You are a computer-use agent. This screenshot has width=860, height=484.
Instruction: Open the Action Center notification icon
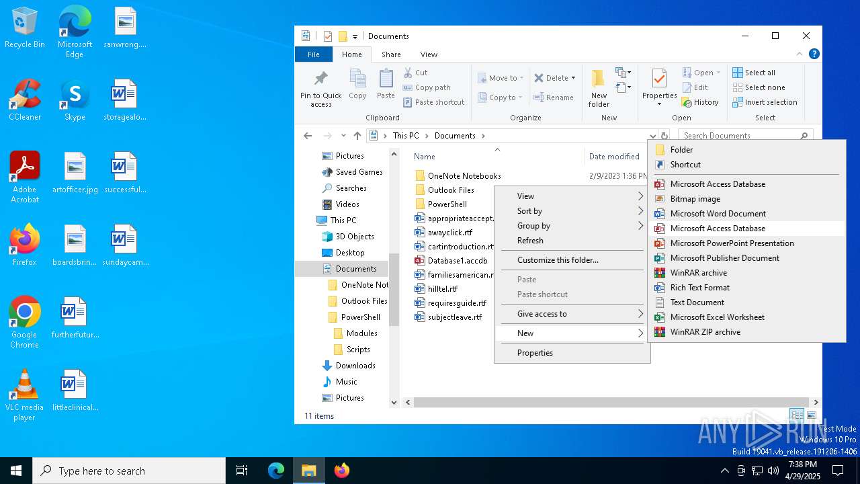pos(838,471)
